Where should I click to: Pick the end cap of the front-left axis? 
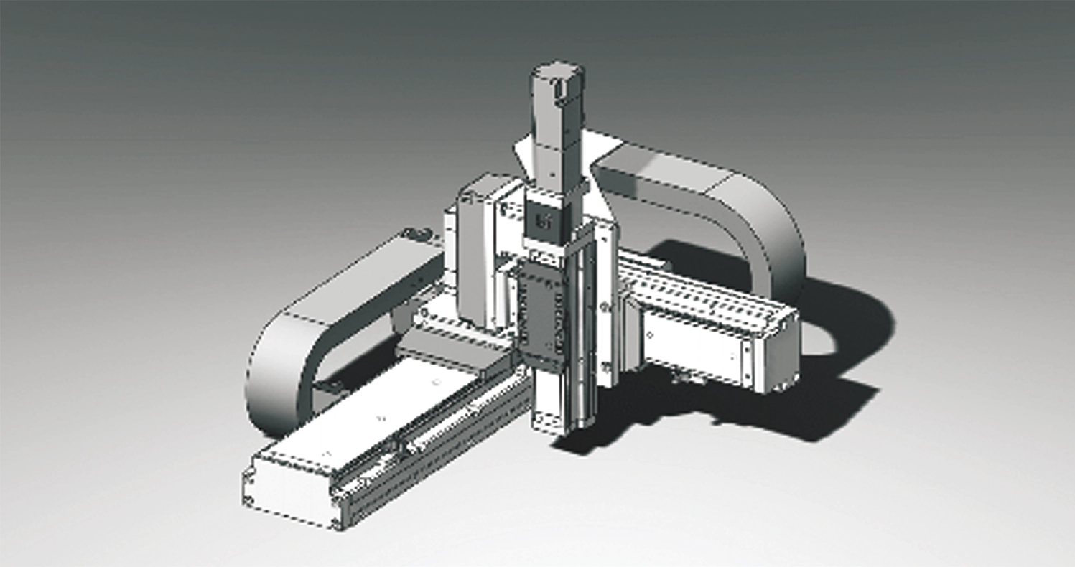point(287,488)
